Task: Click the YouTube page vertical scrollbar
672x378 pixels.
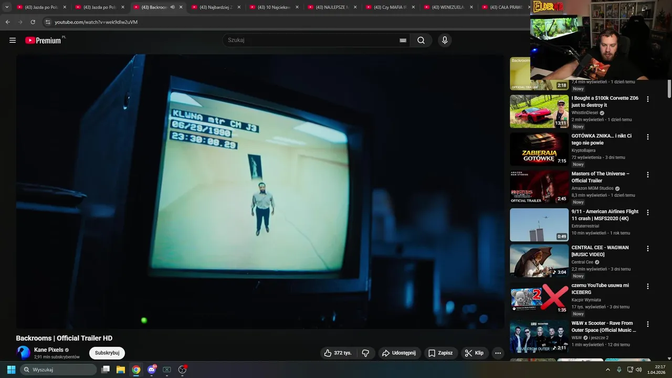Action: 669,89
